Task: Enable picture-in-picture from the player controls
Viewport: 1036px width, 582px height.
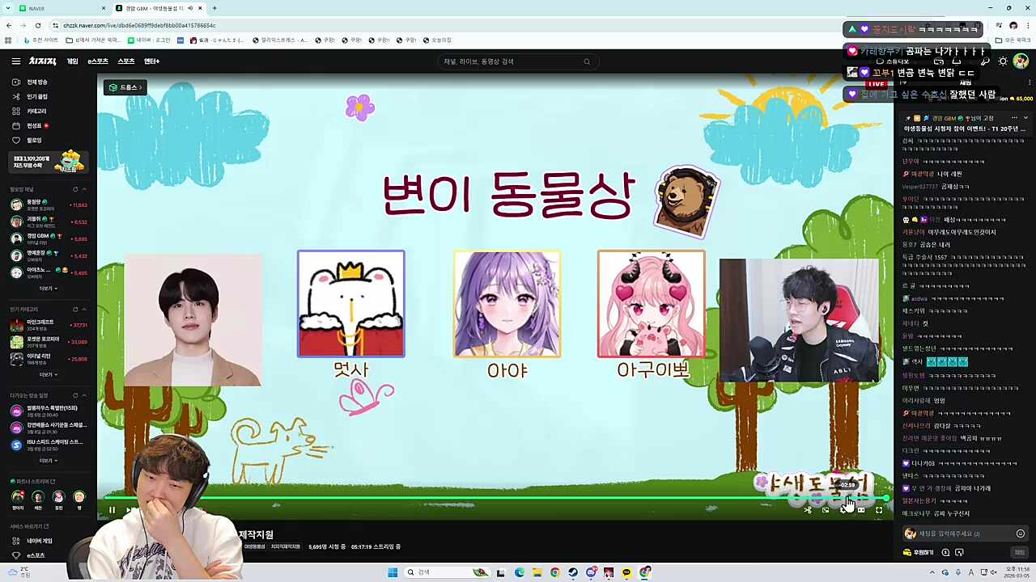Action: [826, 509]
